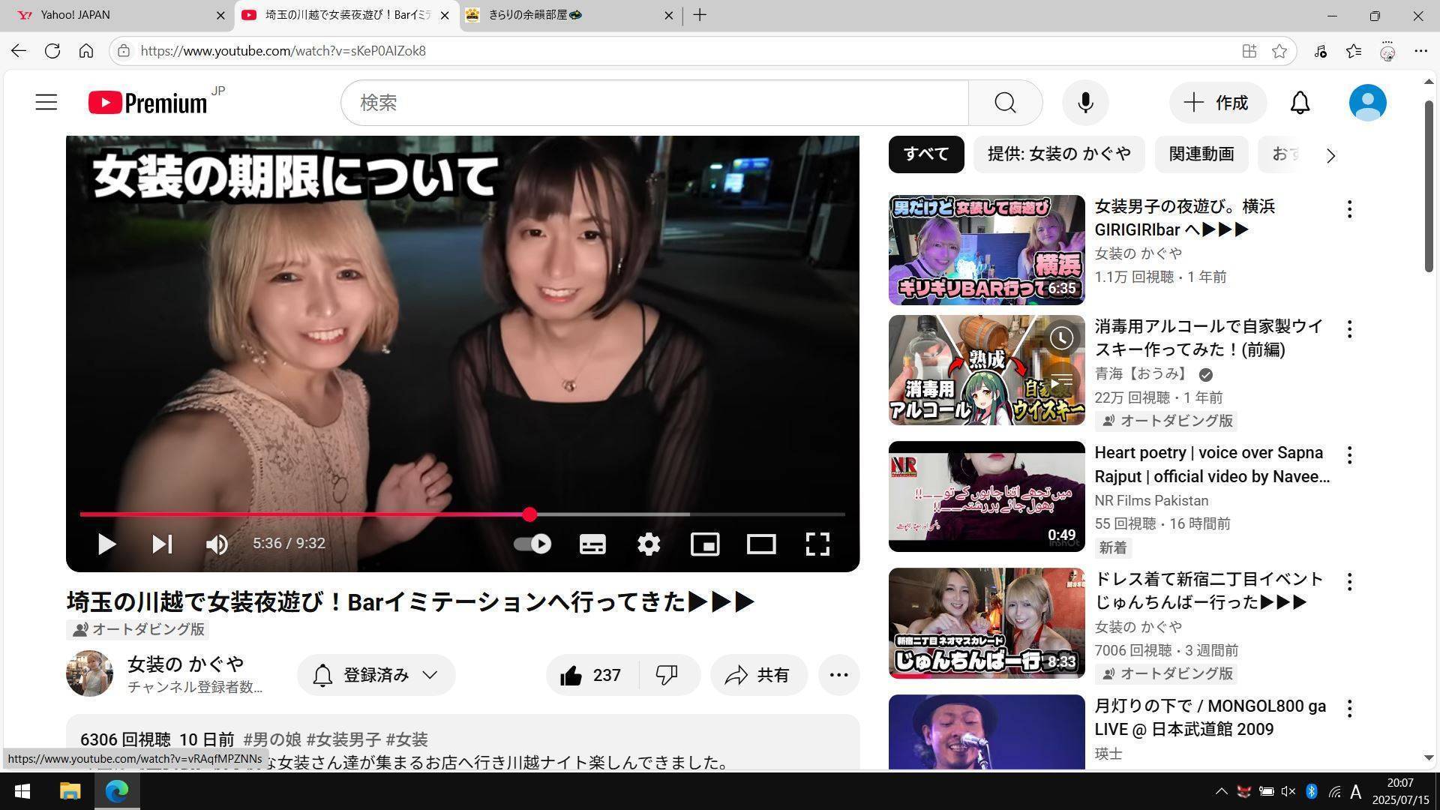Skip to the next video
The image size is (1440, 810).
[x=162, y=544]
